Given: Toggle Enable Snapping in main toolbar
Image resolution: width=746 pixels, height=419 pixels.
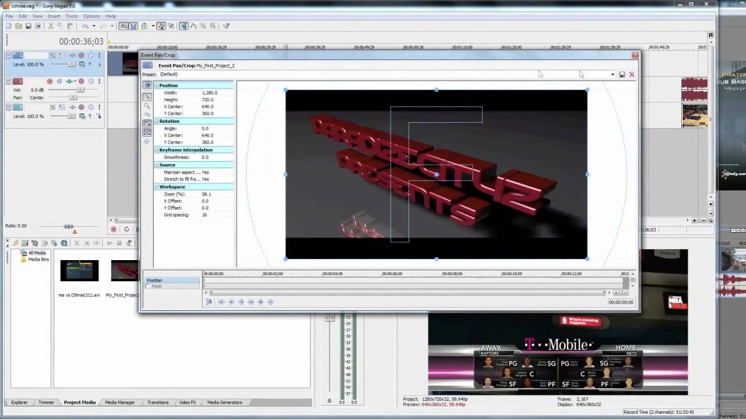Looking at the screenshot, I should pos(124,26).
